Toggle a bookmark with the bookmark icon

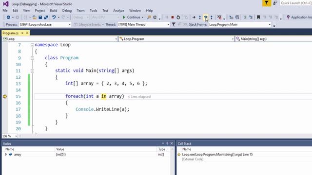(x=258, y=17)
